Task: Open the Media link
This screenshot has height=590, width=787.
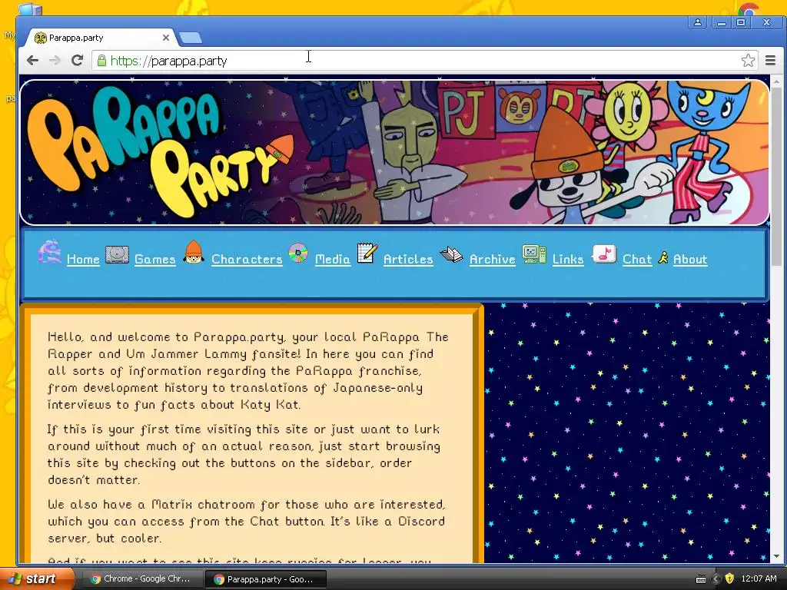Action: (x=333, y=260)
